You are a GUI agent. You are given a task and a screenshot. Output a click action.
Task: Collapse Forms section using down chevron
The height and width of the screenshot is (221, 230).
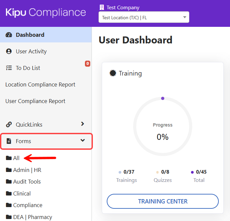83,141
